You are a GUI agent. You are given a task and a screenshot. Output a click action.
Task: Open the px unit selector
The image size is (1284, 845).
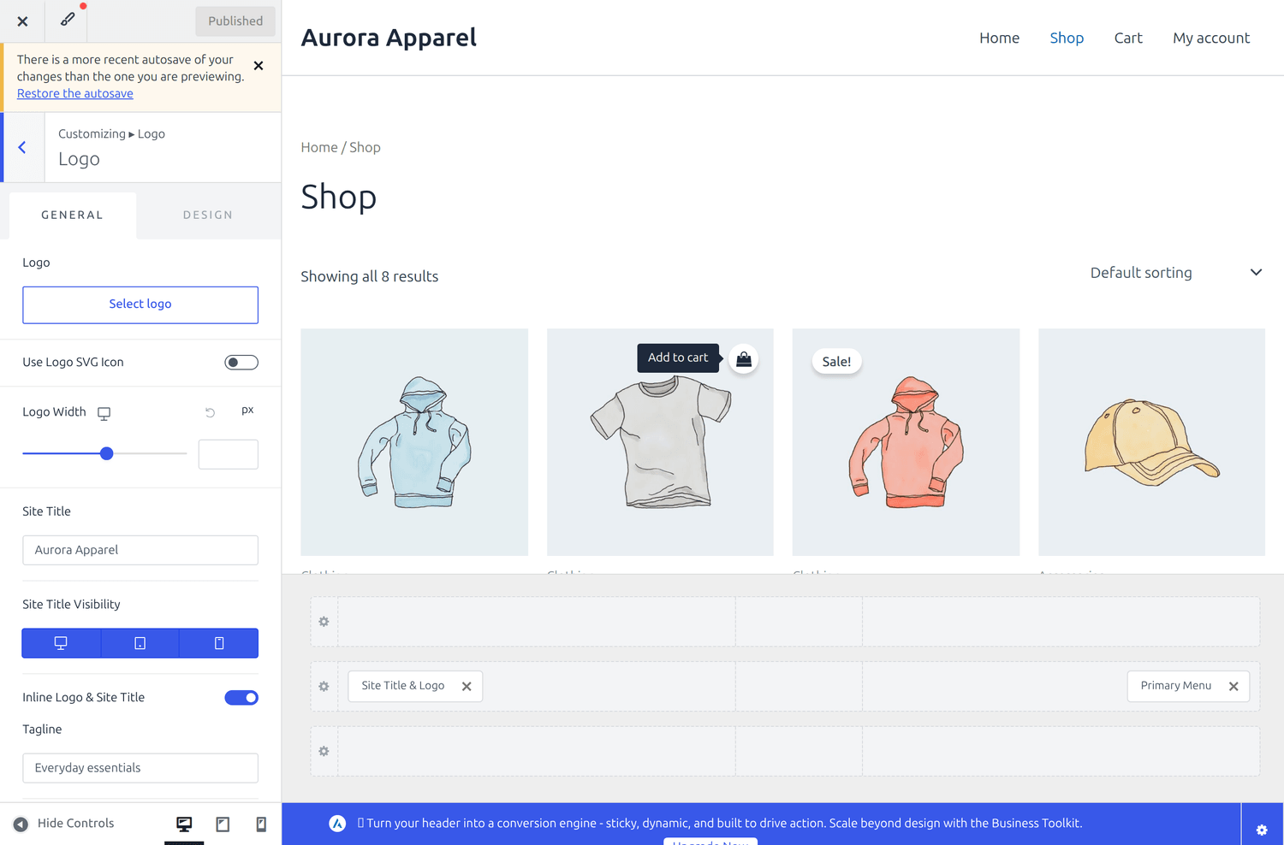click(247, 411)
